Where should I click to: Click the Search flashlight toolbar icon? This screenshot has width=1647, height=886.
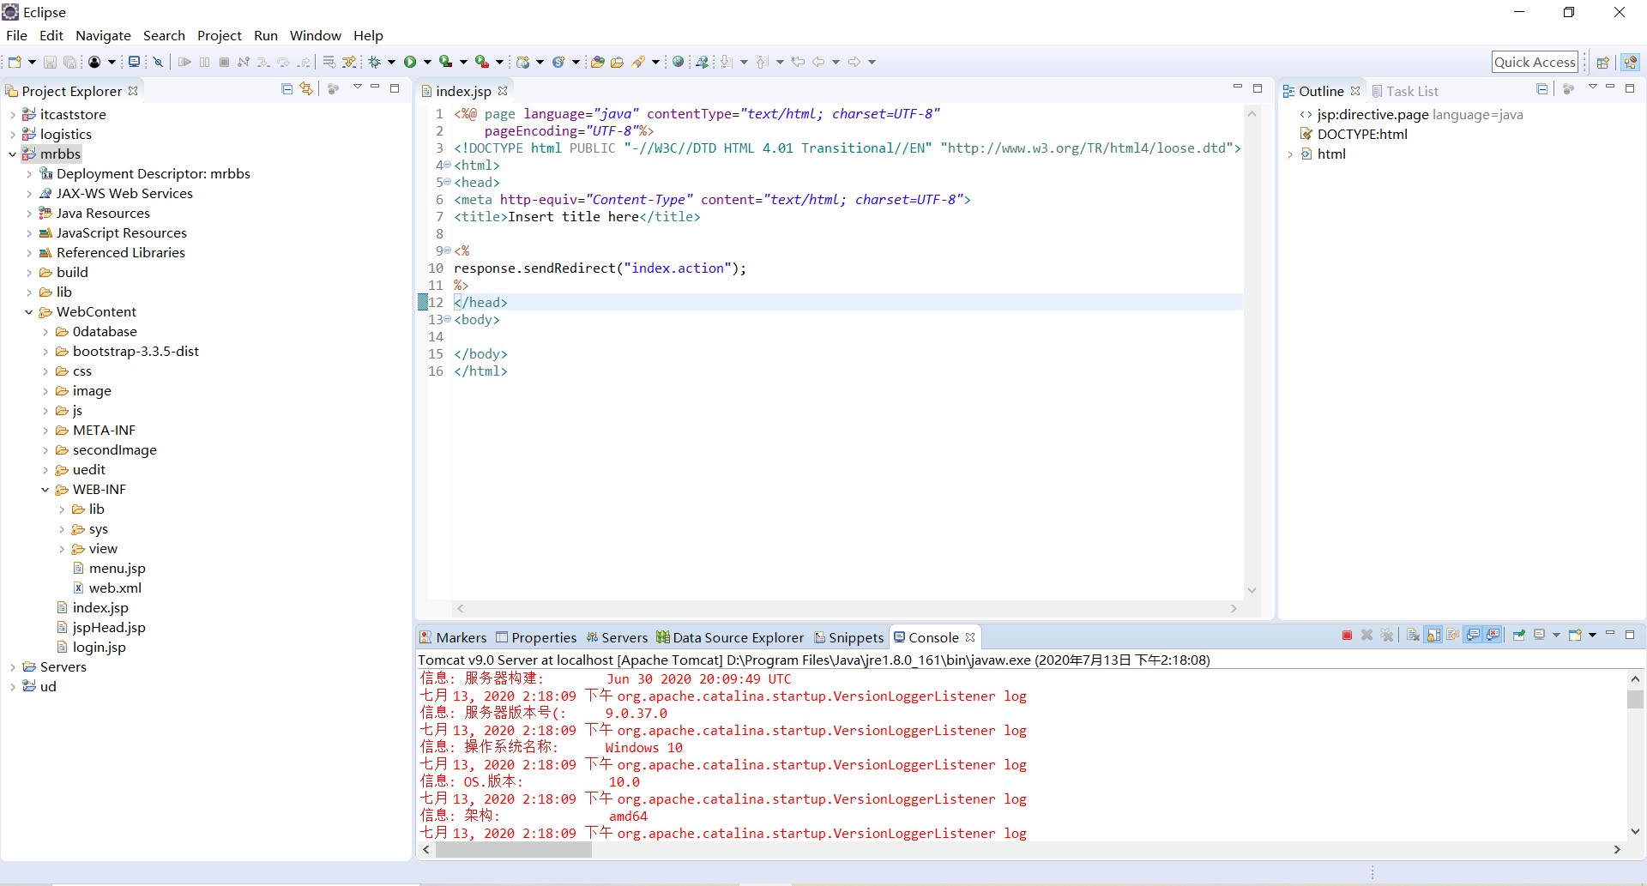pyautogui.click(x=637, y=62)
